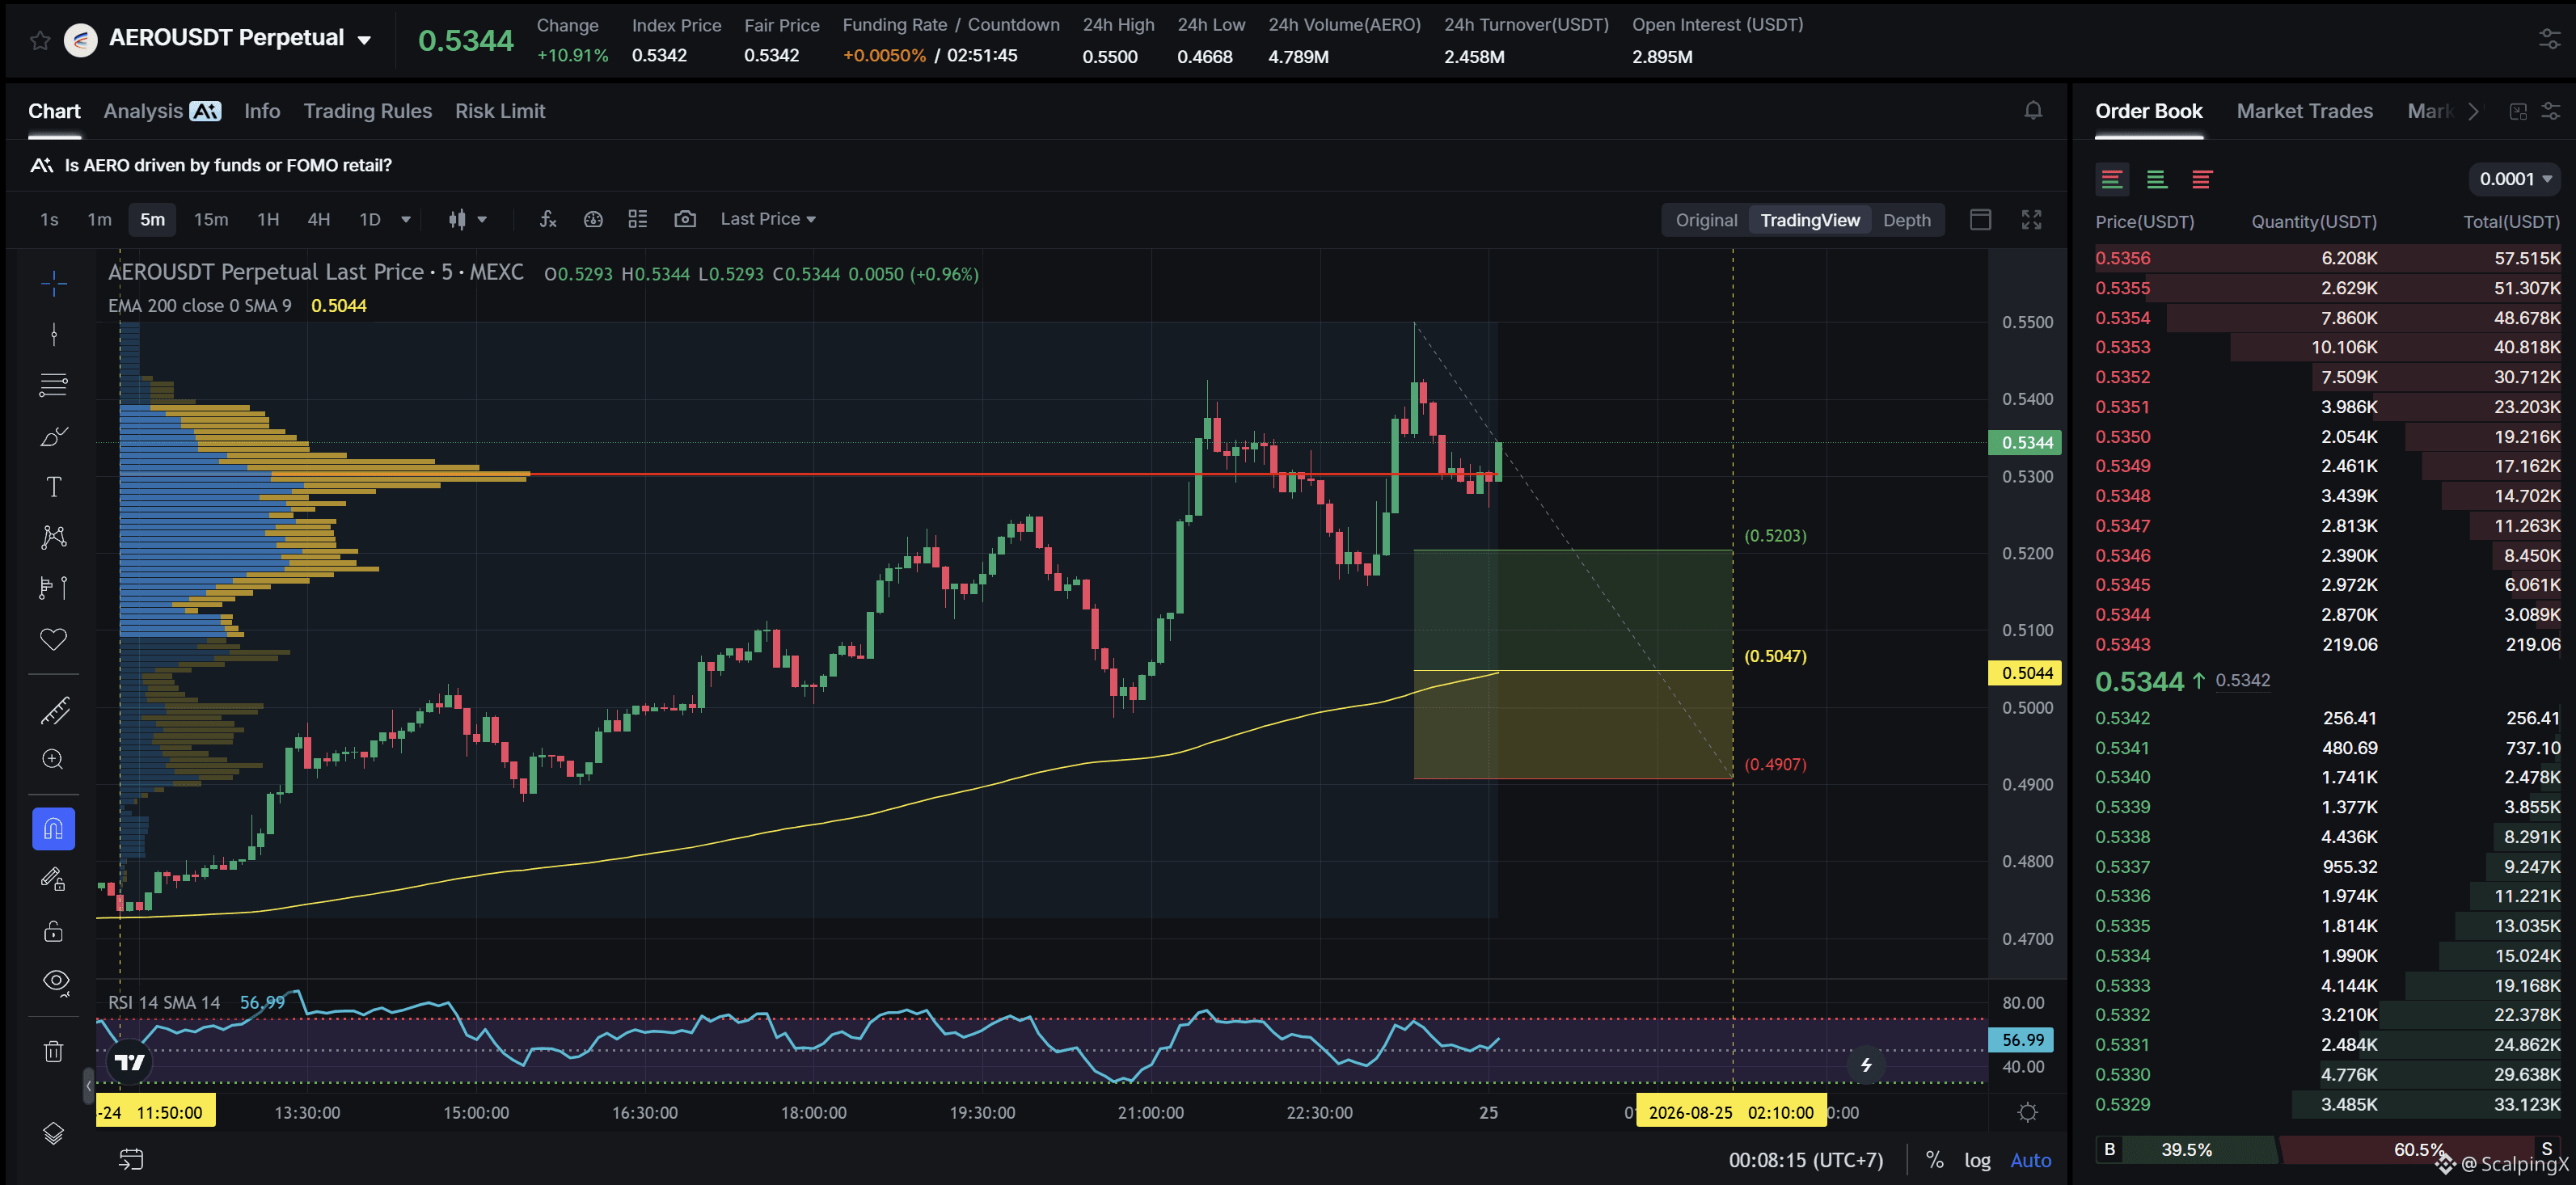Open the Risk Limit tab
Viewport: 2576px width, 1185px height.
pyautogui.click(x=500, y=111)
